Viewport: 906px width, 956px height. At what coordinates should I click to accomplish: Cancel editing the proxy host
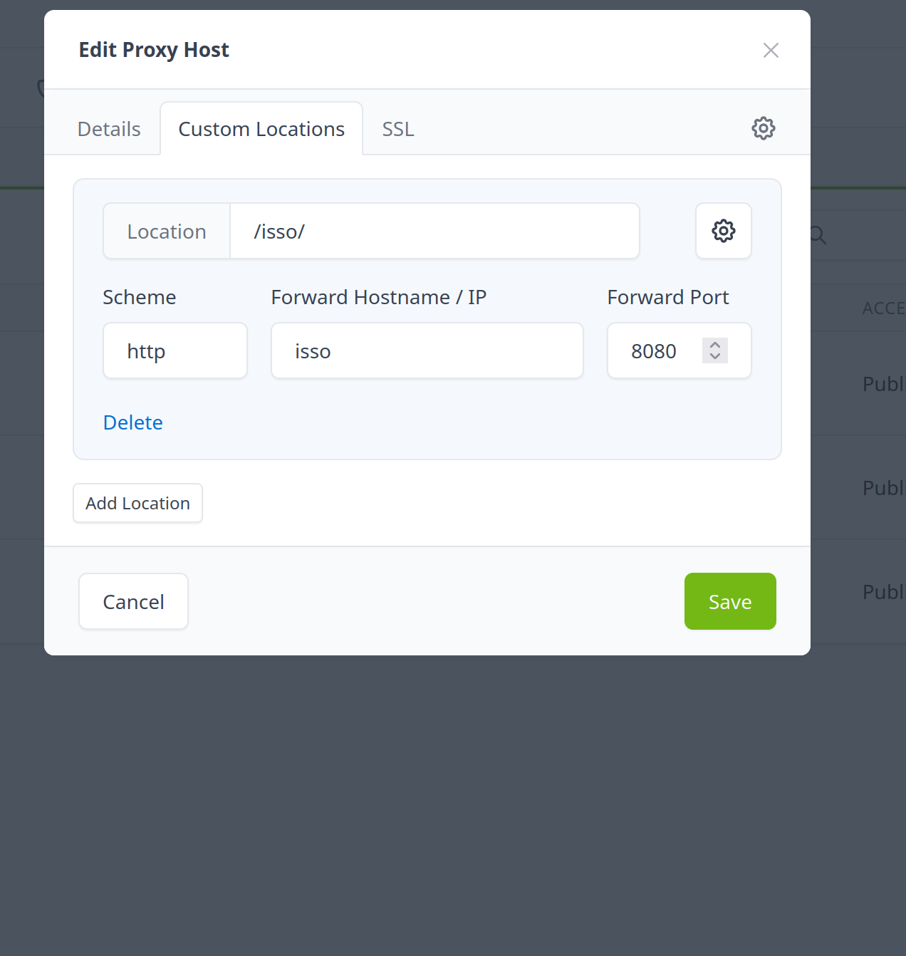click(133, 602)
